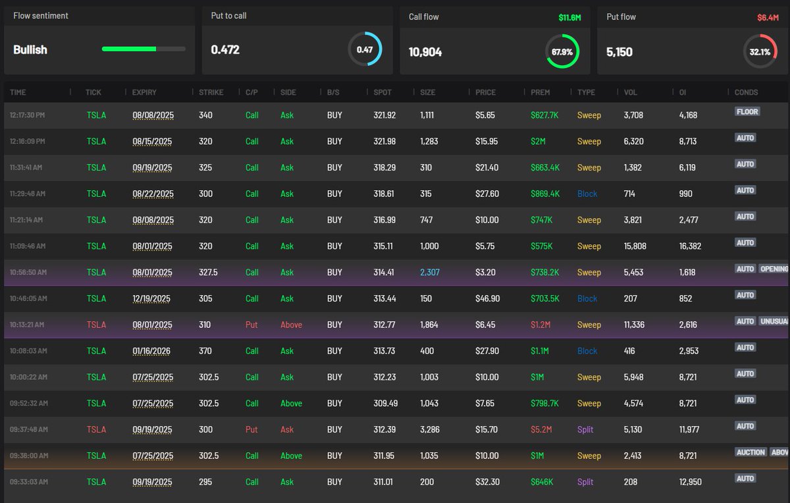Click the 370 strike value

click(205, 351)
